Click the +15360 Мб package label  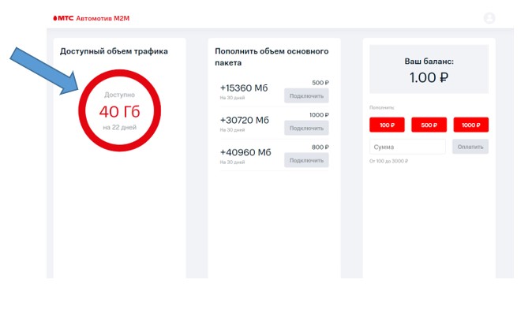[x=244, y=88]
